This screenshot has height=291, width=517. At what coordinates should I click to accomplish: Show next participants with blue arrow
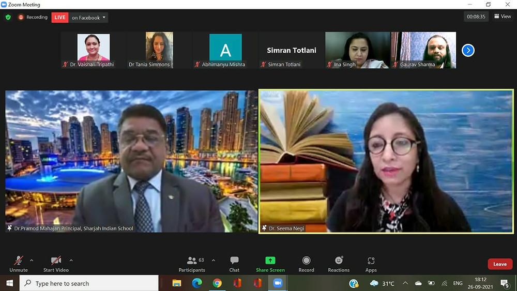tap(468, 51)
